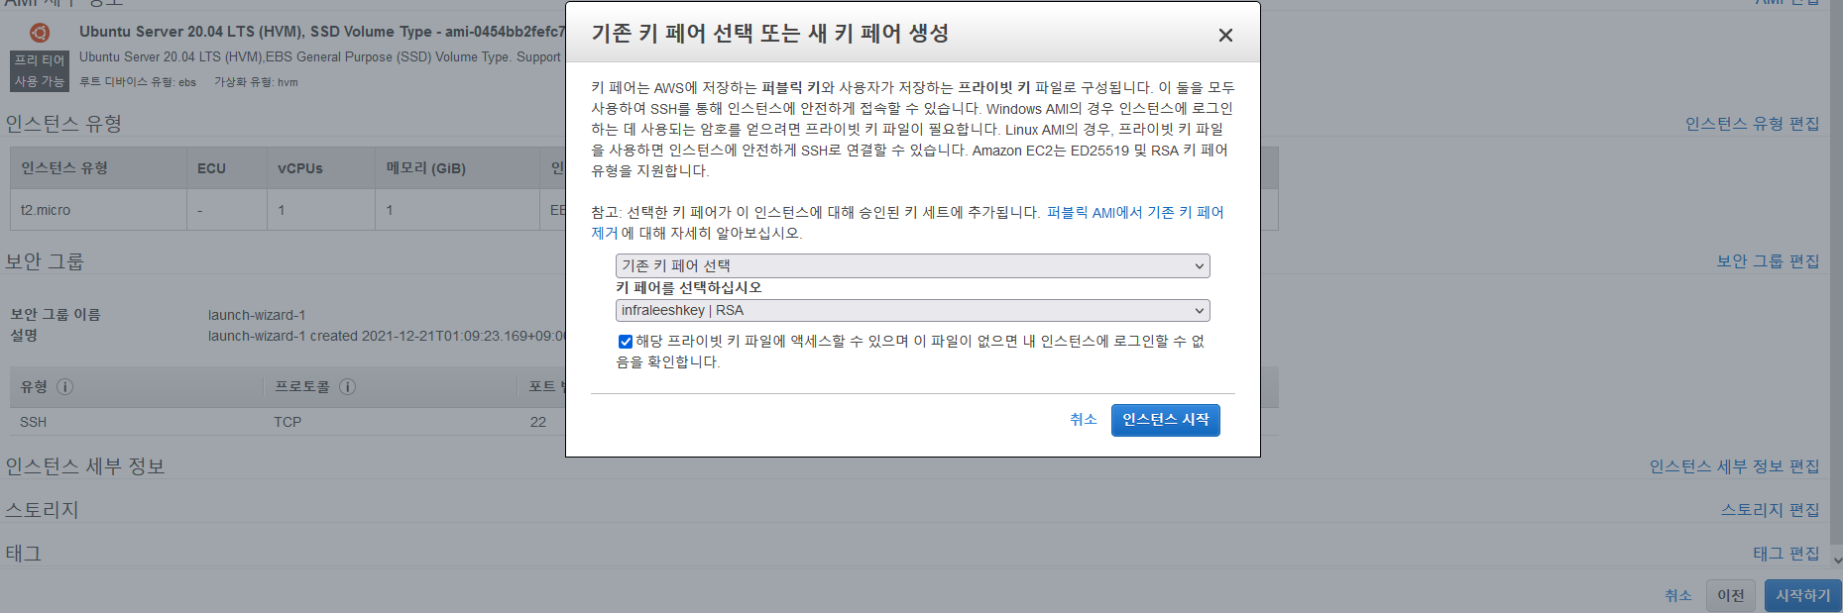Expand the 인스턴스 세부 정보 section
This screenshot has height=613, width=1843.
85,466
